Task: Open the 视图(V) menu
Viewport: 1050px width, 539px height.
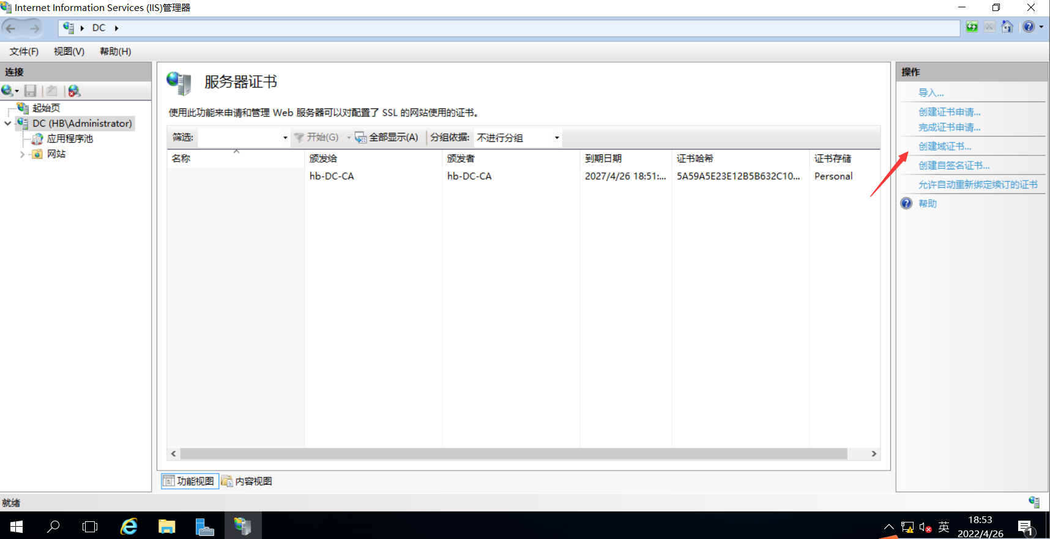Action: tap(69, 51)
